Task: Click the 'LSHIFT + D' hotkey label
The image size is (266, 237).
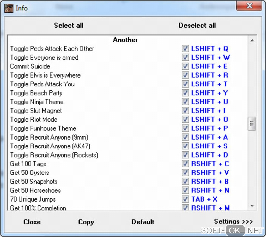Action: pos(209,155)
